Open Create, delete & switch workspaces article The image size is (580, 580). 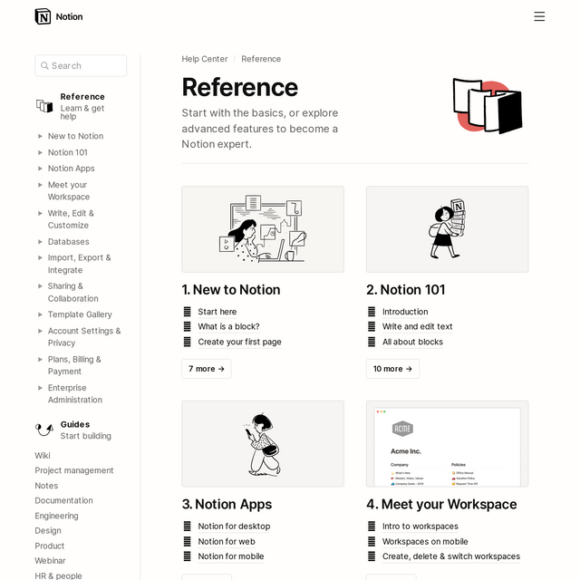coord(451,556)
